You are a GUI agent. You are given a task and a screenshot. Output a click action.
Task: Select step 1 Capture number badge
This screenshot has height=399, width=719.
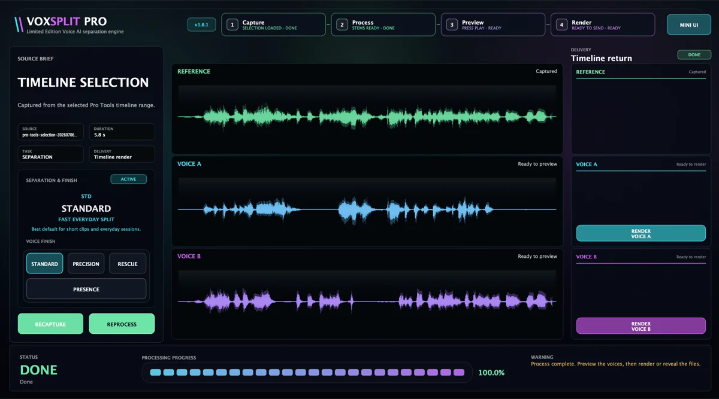tap(232, 25)
